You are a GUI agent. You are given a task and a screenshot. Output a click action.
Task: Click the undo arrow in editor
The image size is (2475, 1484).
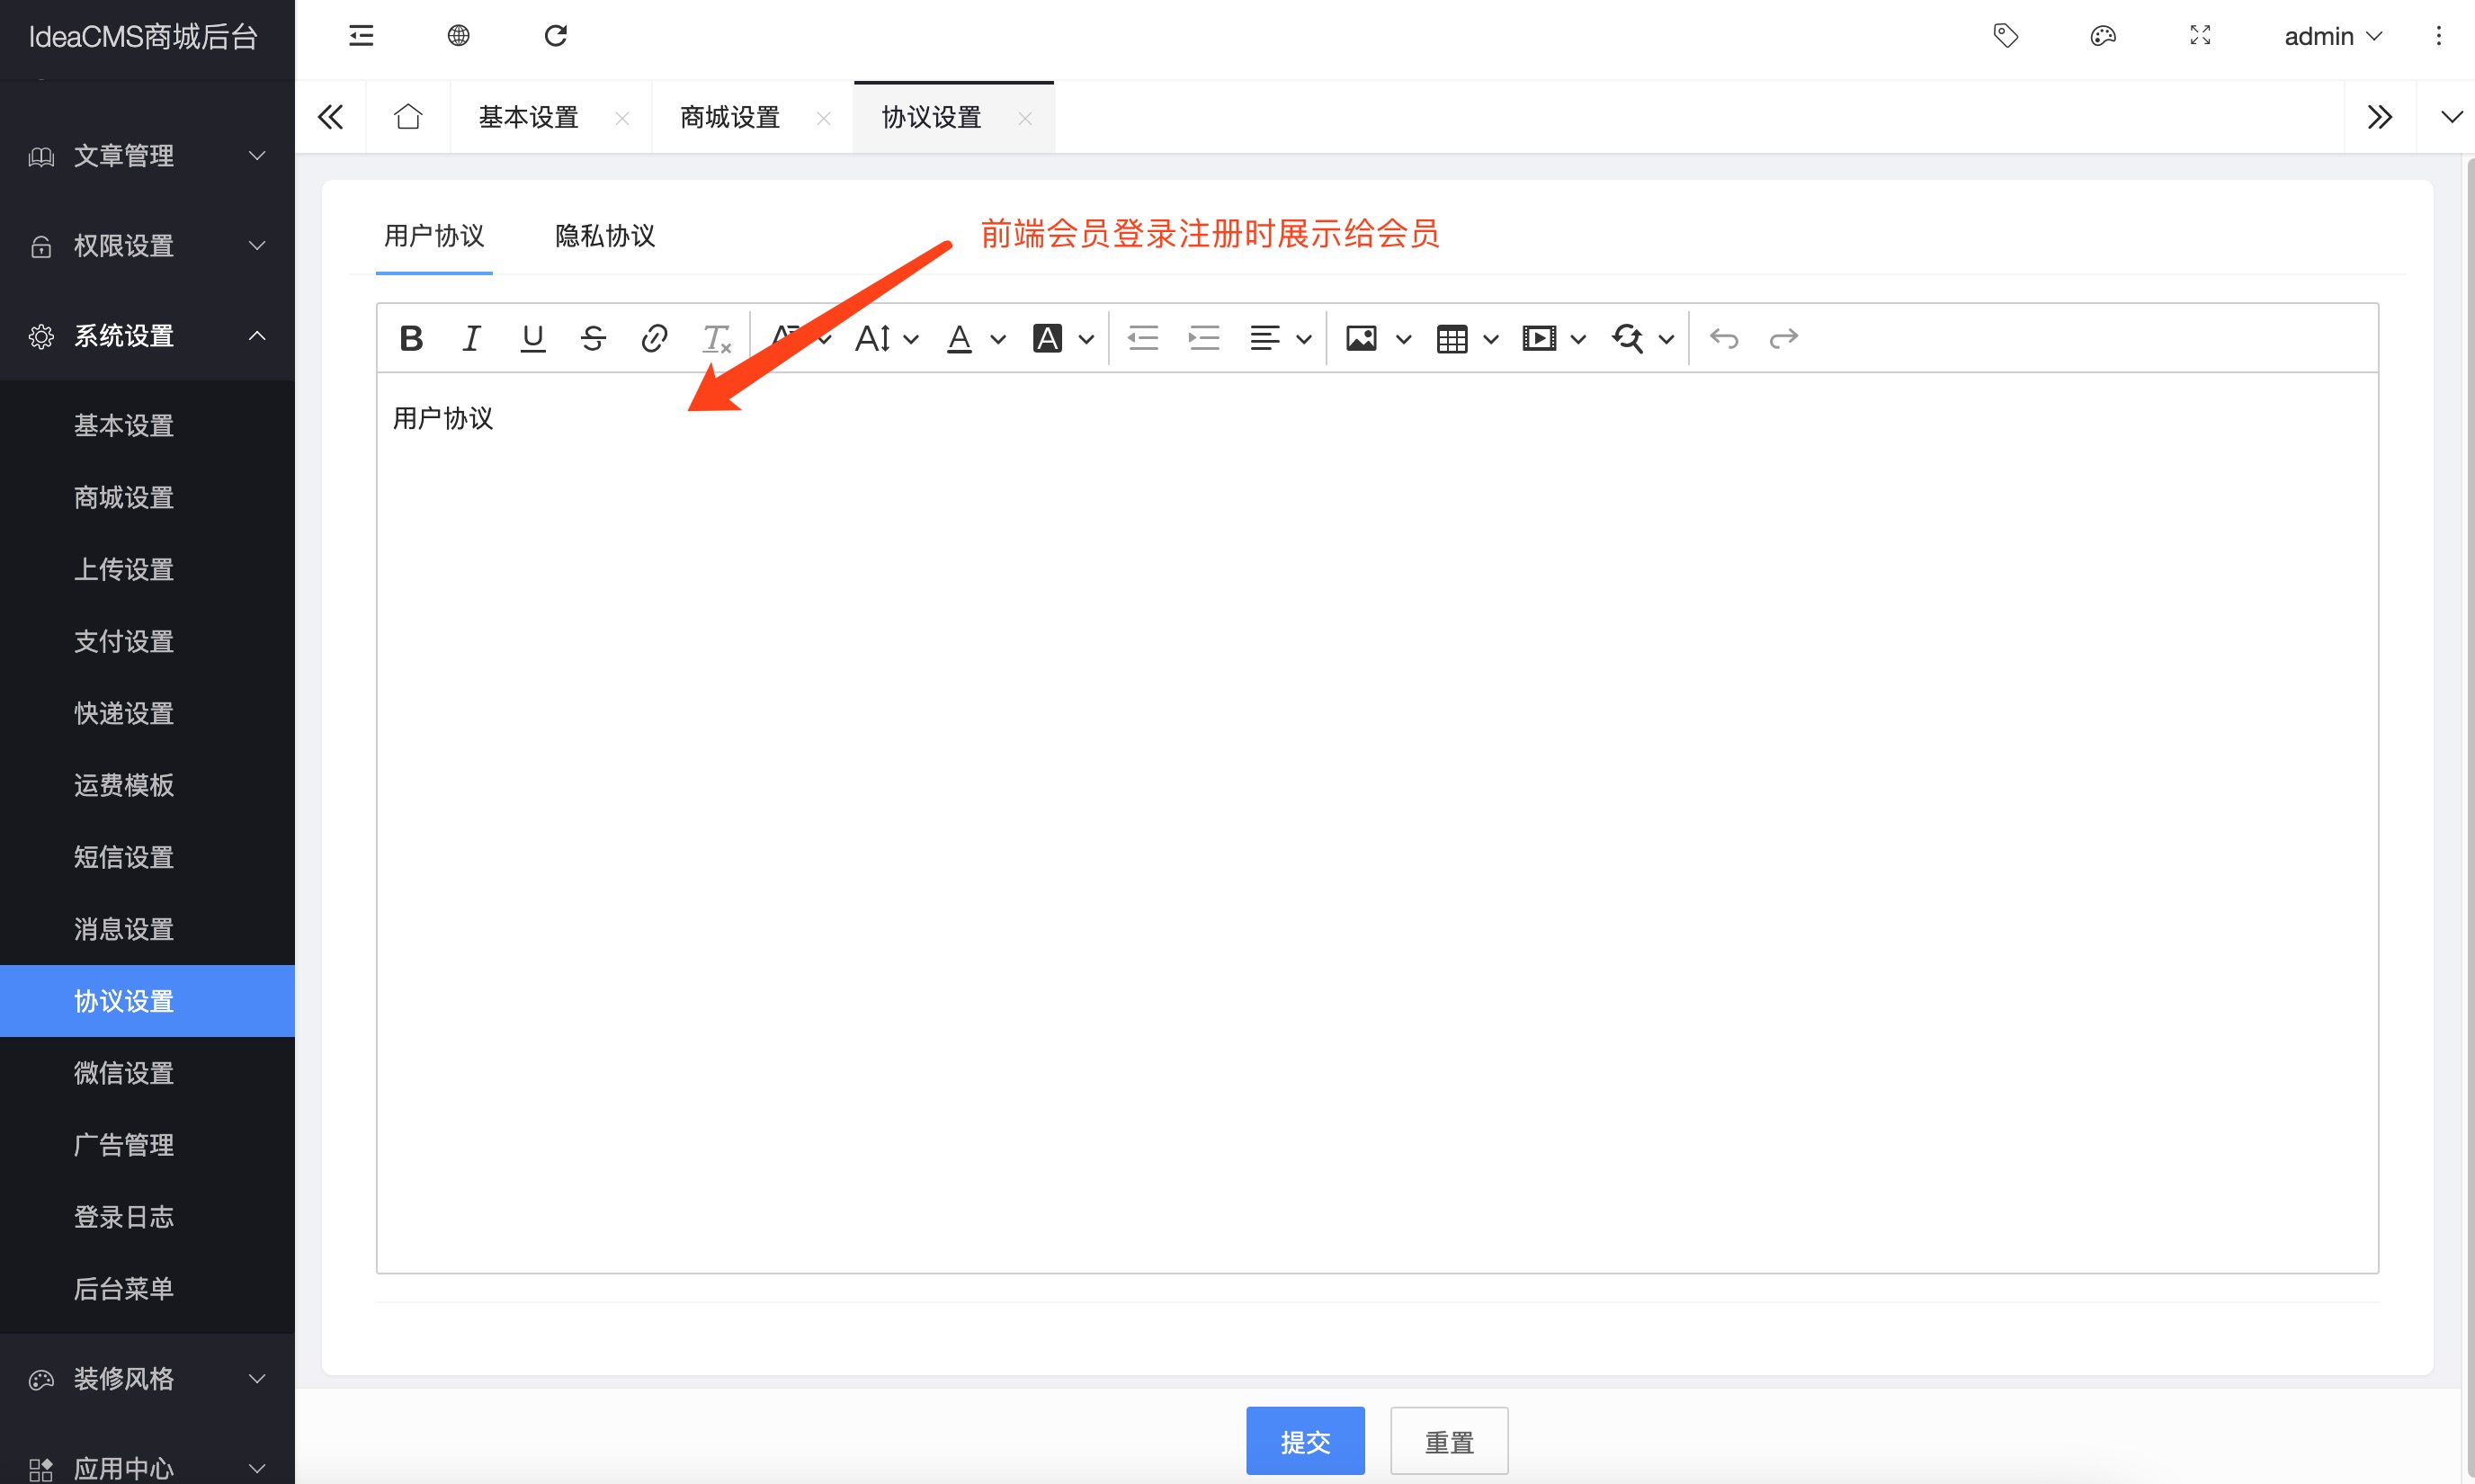point(1723,338)
